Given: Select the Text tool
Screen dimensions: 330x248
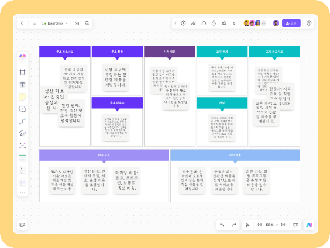Looking at the screenshot, I should pyautogui.click(x=22, y=85).
